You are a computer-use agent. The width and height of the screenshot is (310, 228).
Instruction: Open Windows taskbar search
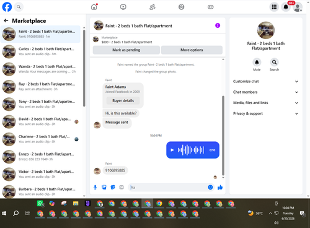pyautogui.click(x=15, y=213)
